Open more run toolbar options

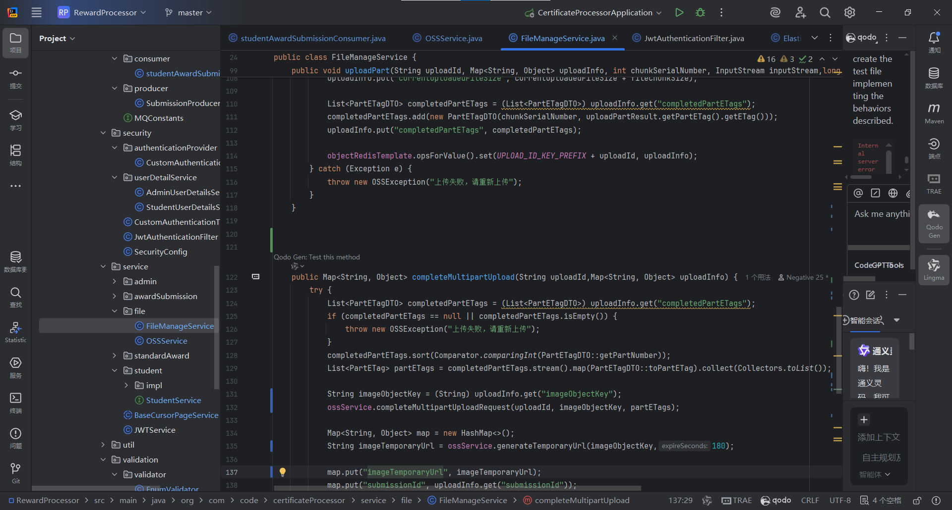[x=721, y=12]
